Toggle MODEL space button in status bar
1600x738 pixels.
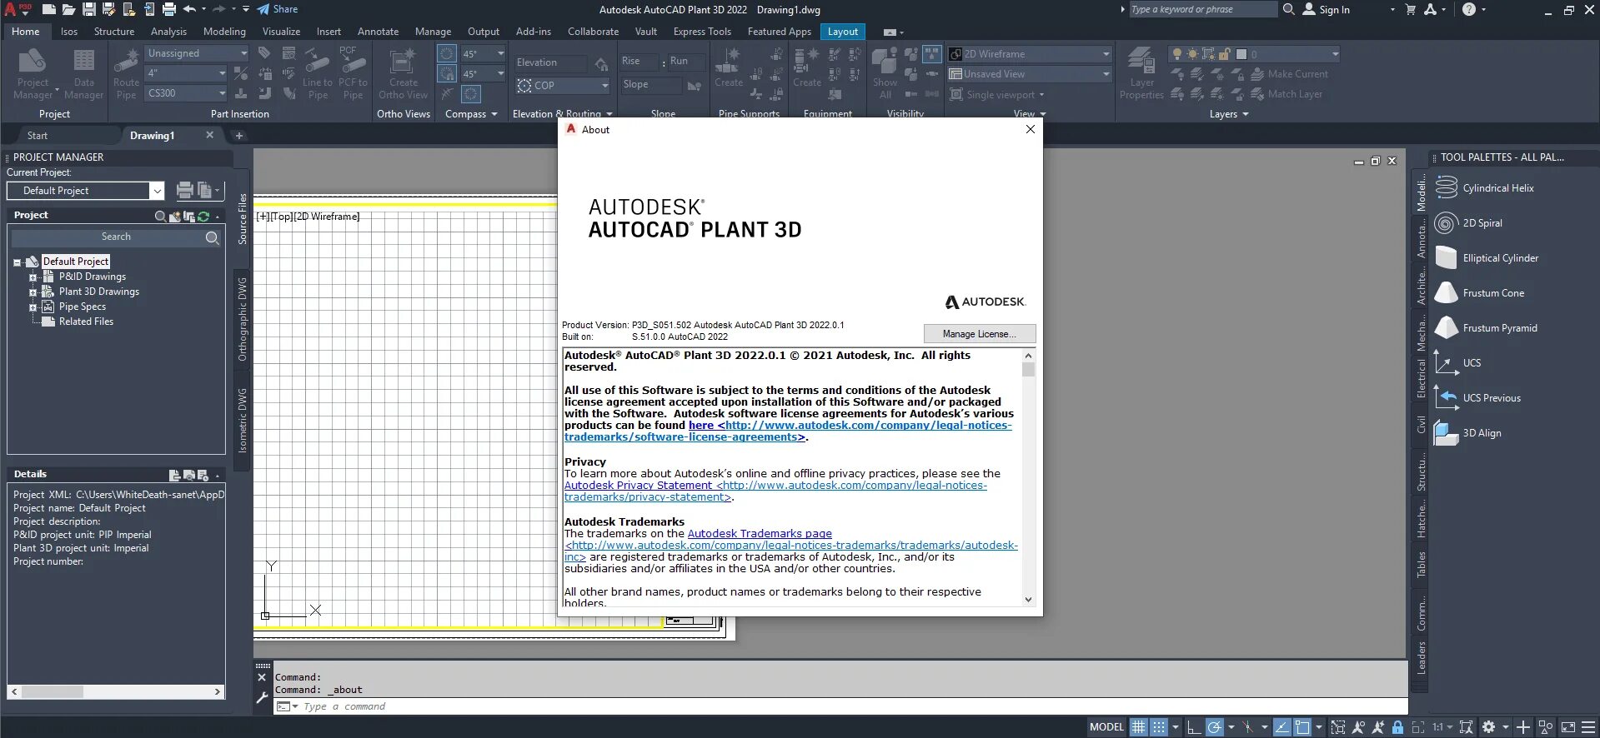pos(1106,727)
